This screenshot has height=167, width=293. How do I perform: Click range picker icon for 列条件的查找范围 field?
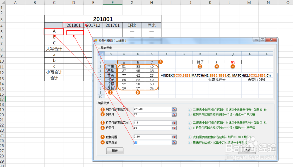(174, 109)
